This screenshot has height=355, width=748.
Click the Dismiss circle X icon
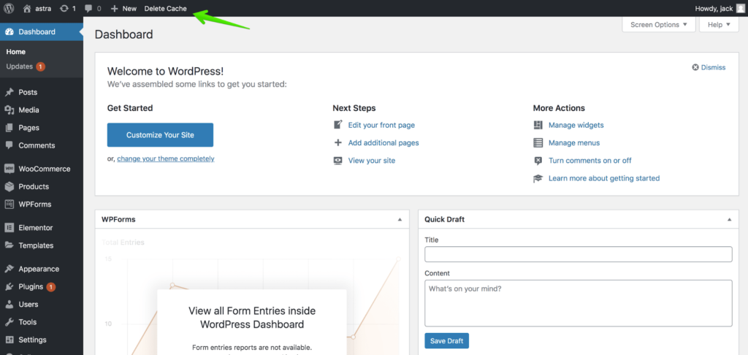click(695, 67)
